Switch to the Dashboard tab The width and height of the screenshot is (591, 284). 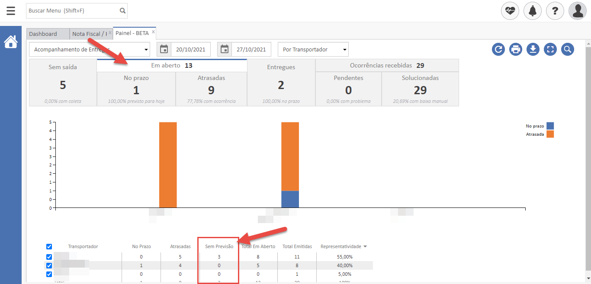pyautogui.click(x=43, y=34)
